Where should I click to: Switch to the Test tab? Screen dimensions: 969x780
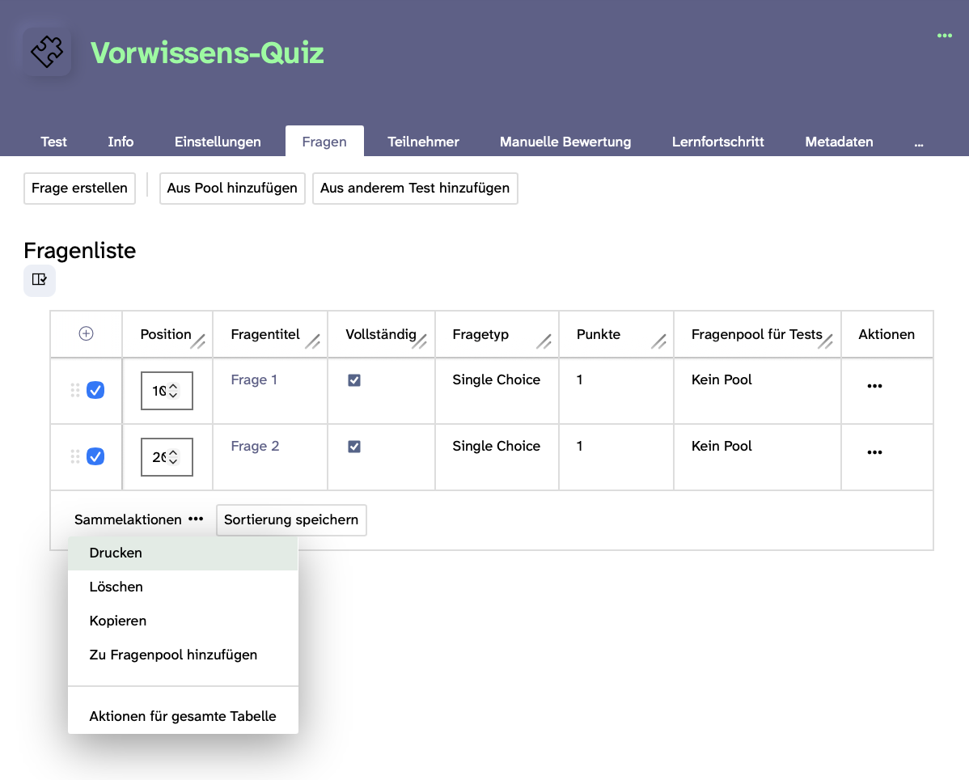pos(53,142)
